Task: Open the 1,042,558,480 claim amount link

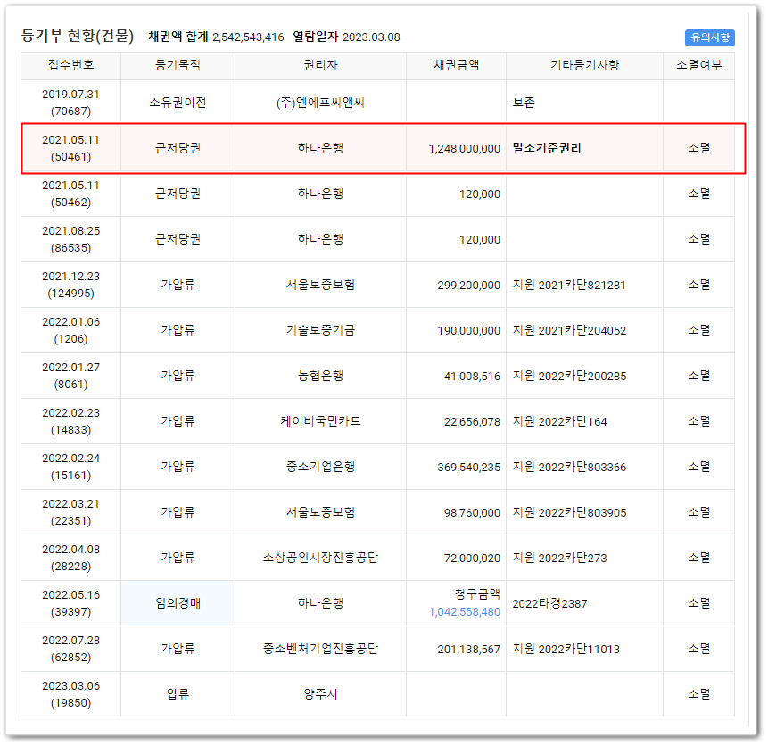Action: point(465,611)
